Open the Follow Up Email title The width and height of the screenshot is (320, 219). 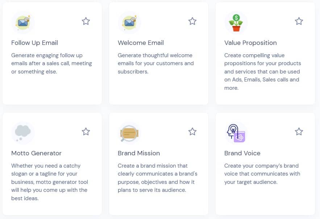[x=34, y=43]
